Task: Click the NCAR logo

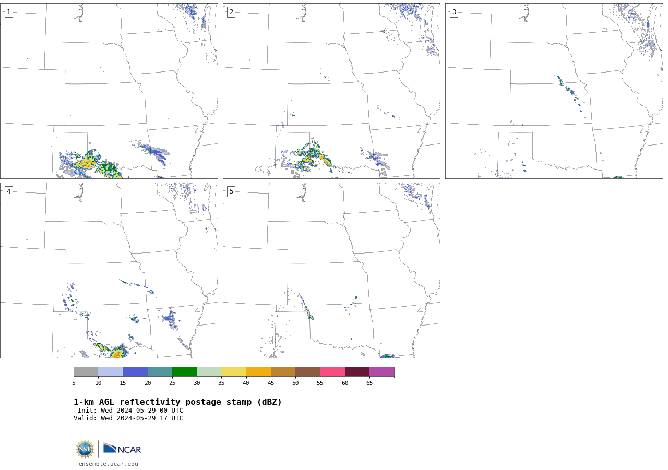Action: tap(122, 449)
